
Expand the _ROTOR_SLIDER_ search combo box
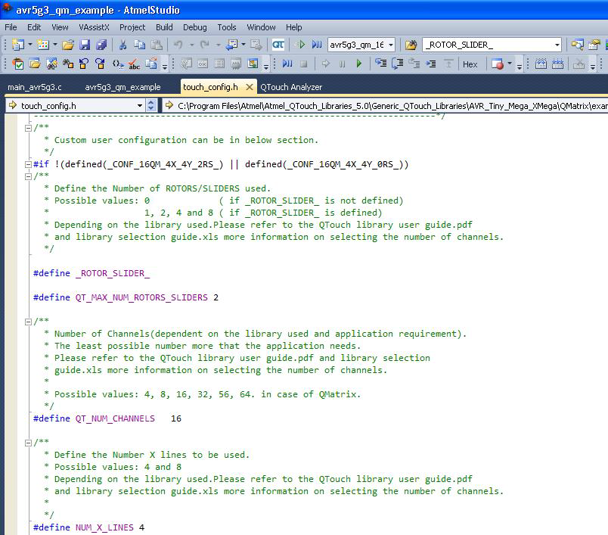click(557, 45)
